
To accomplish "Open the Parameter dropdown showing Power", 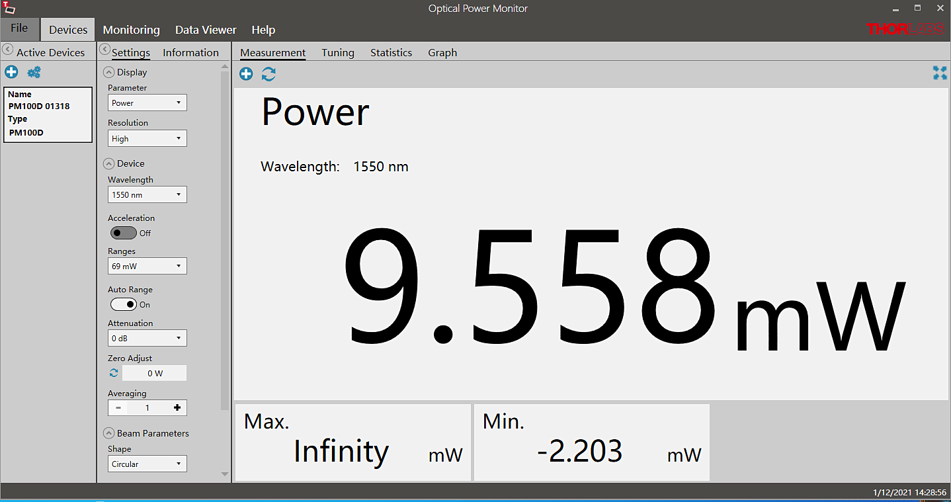I will [x=147, y=103].
